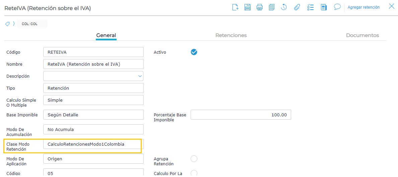Save the record with the floppy disk icon
398x177 pixels.
[248, 7]
